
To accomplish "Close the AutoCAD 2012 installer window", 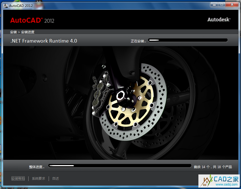I will click(232, 5).
